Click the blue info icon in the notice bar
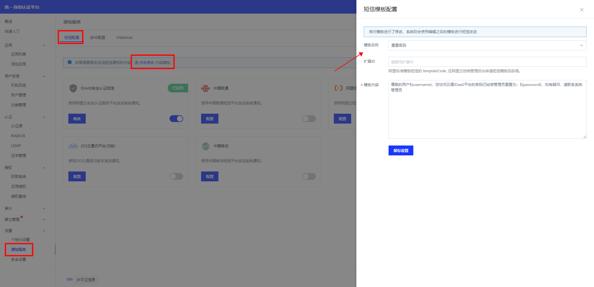 70,62
